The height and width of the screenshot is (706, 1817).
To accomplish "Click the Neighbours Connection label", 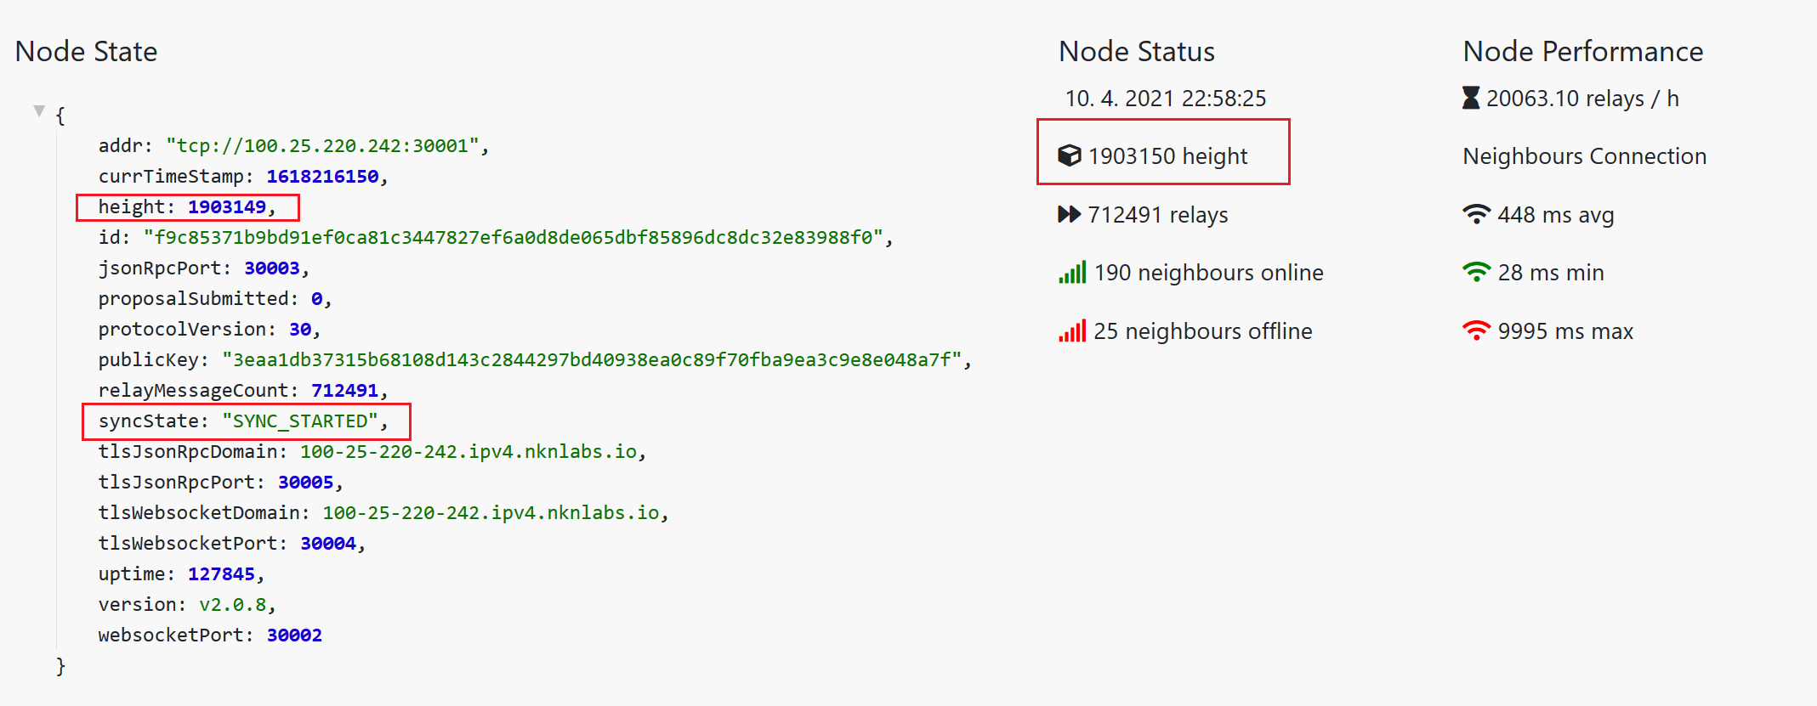I will coord(1585,156).
